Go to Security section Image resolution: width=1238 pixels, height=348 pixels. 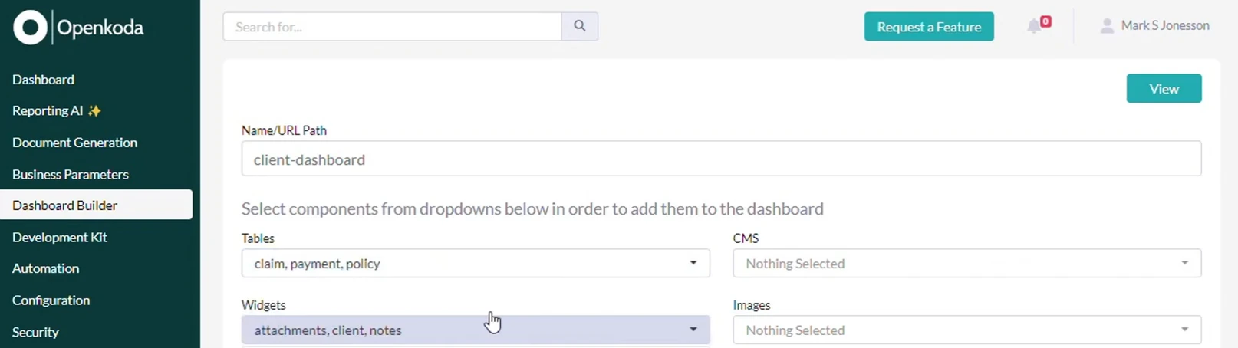(x=35, y=332)
